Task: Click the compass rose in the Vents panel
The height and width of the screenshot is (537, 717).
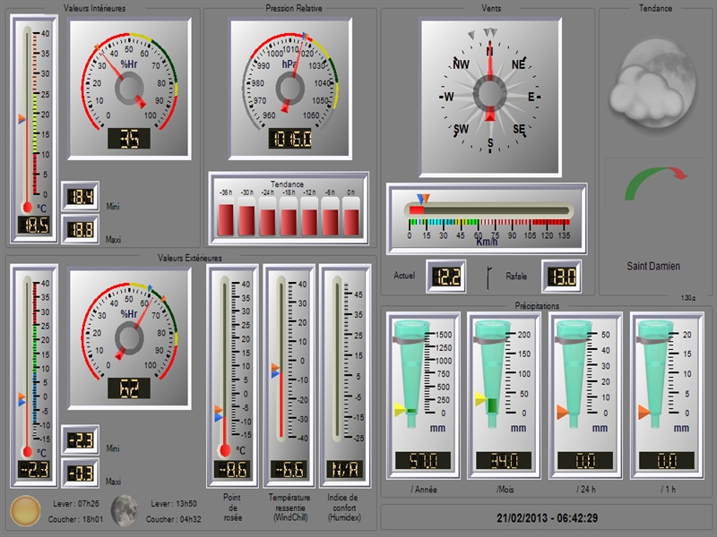Action: [488, 94]
